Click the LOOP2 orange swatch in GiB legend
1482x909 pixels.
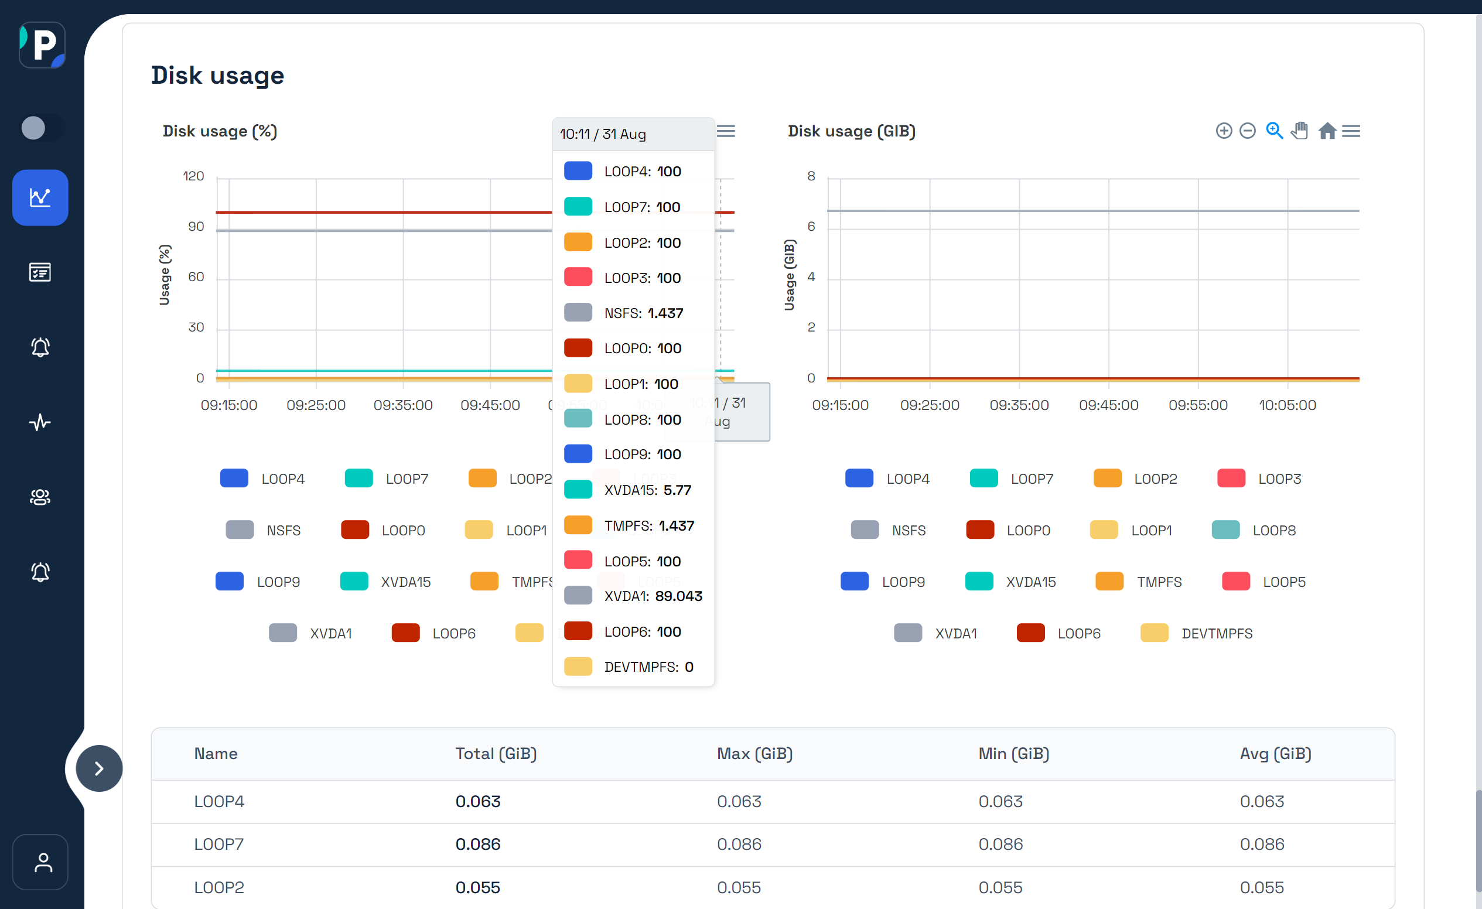point(1107,479)
